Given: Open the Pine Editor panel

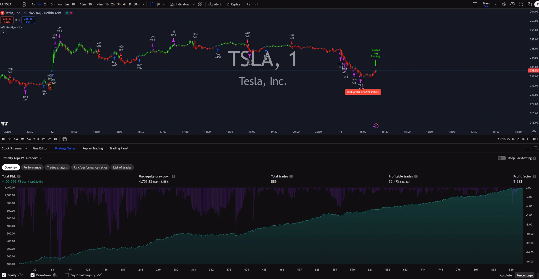Looking at the screenshot, I should click(40, 148).
